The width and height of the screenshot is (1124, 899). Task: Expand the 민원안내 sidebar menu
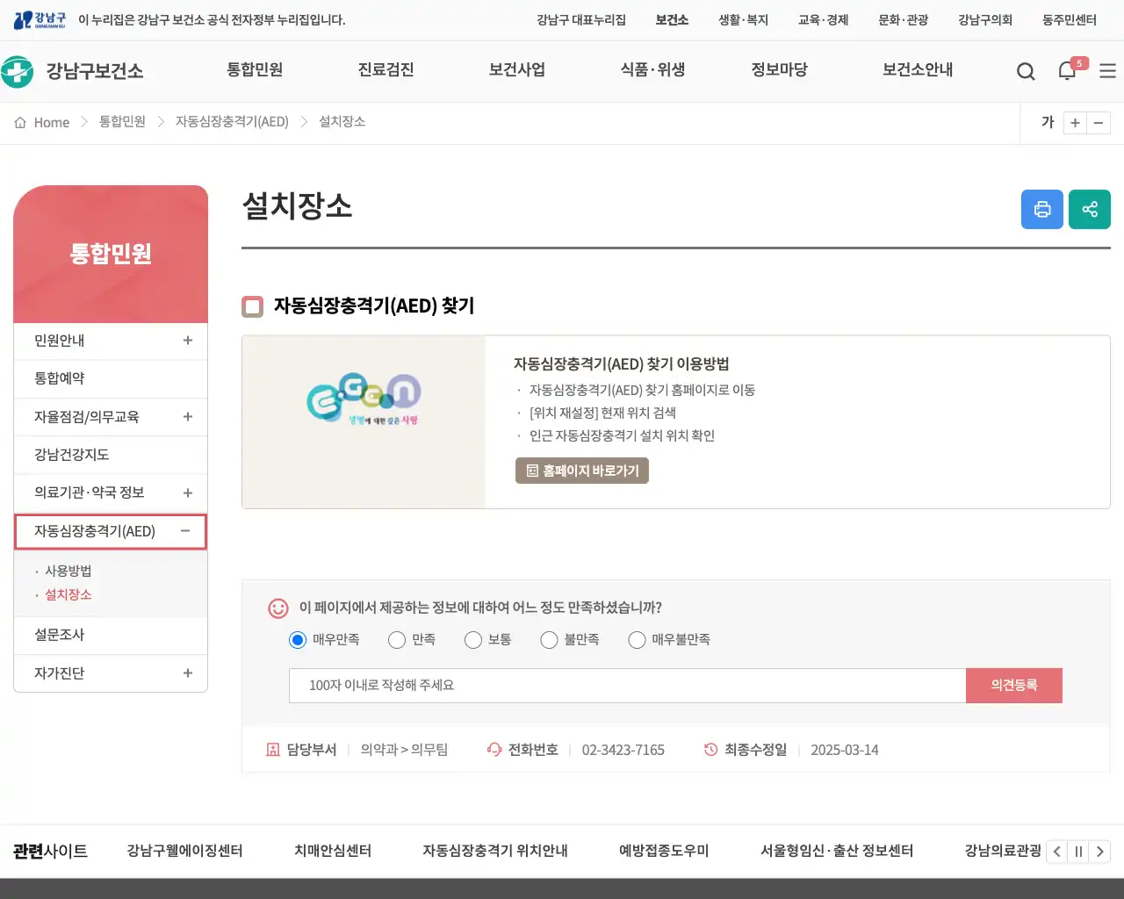pyautogui.click(x=187, y=341)
